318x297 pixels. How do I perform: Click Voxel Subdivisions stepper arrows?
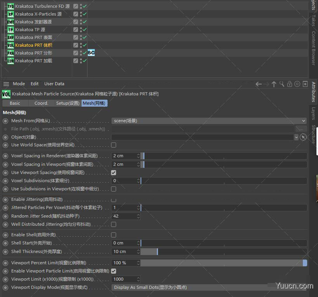pyautogui.click(x=138, y=181)
